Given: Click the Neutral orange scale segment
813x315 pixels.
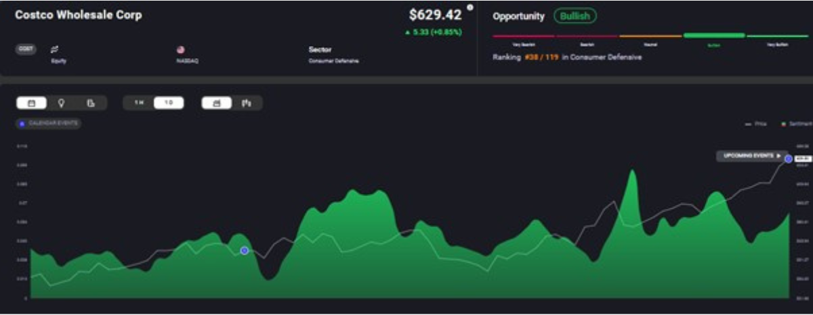Looking at the screenshot, I should (x=650, y=36).
